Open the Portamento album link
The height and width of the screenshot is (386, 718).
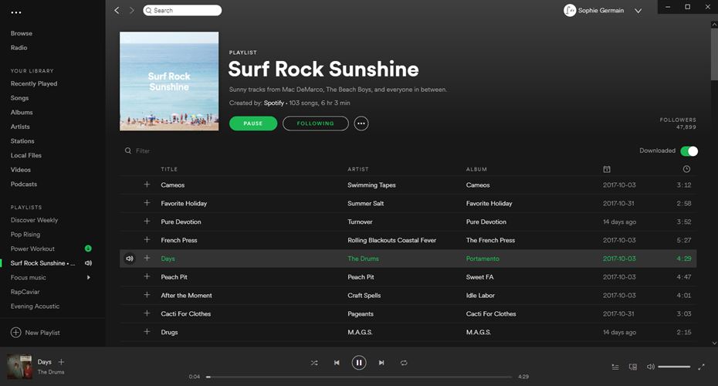point(483,259)
